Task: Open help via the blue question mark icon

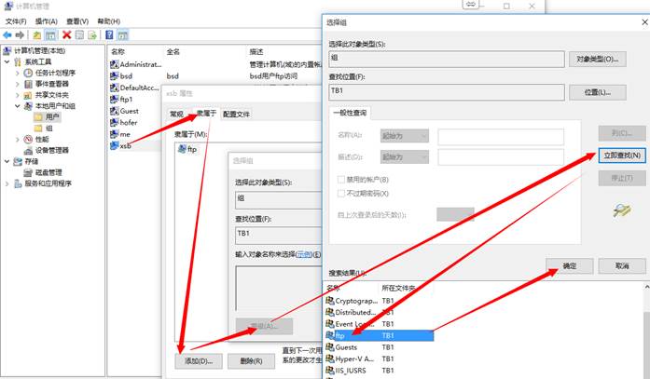Action: coord(109,35)
